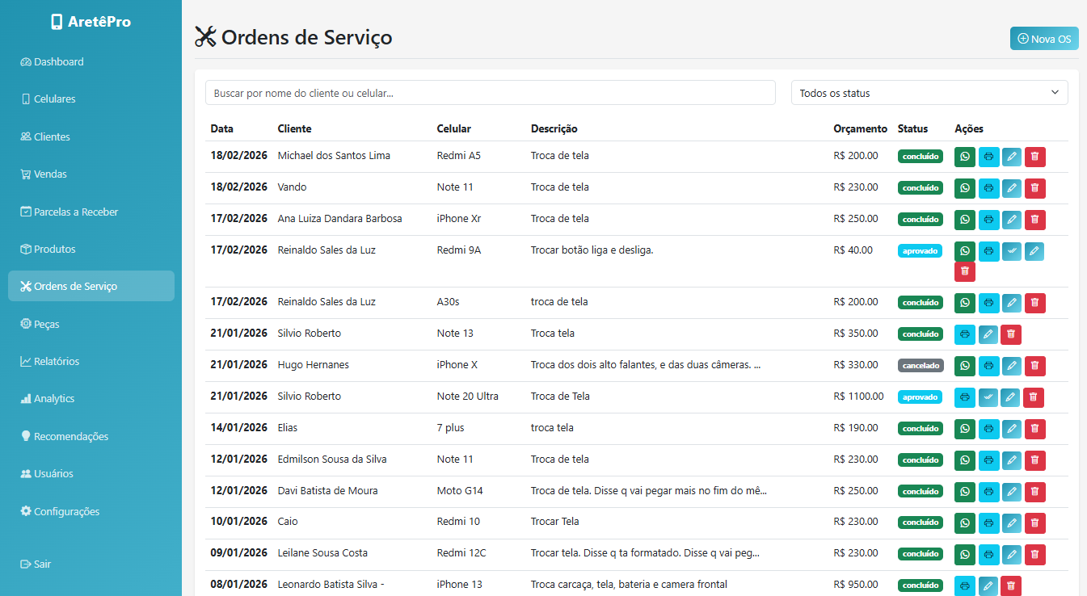Go to Dashboard in the sidebar
The width and height of the screenshot is (1087, 596).
pyautogui.click(x=58, y=62)
